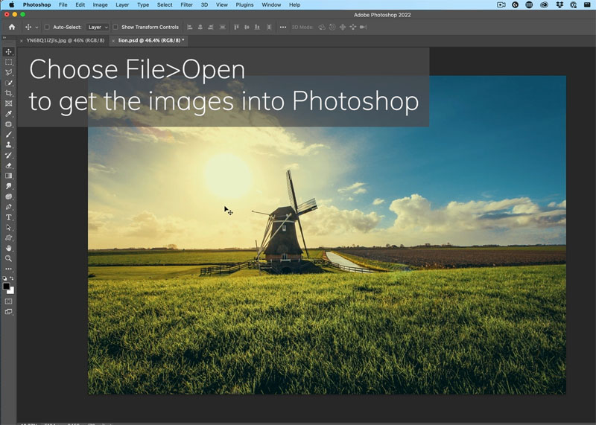The image size is (596, 425).
Task: Click the Home icon in options bar
Action: [12, 27]
